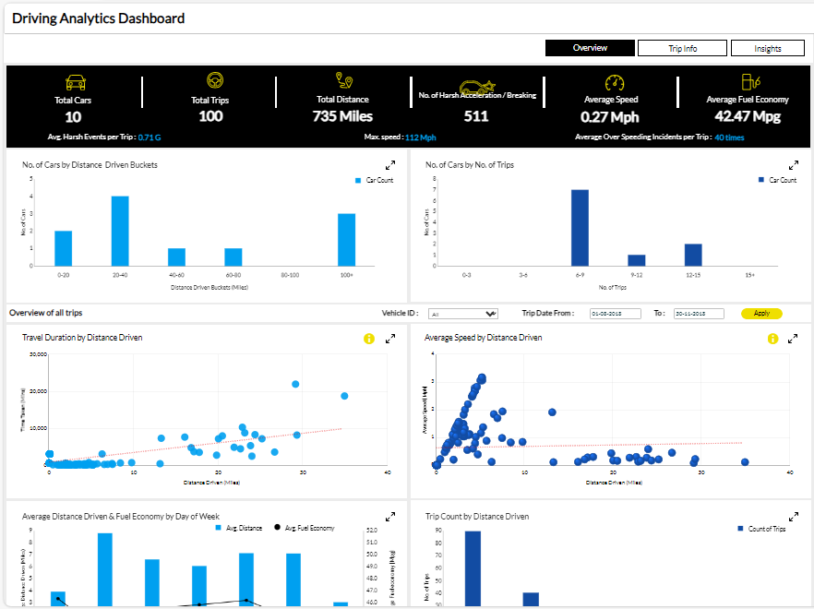The width and height of the screenshot is (814, 609).
Task: Click the Total Trips steering wheel icon
Action: (215, 80)
